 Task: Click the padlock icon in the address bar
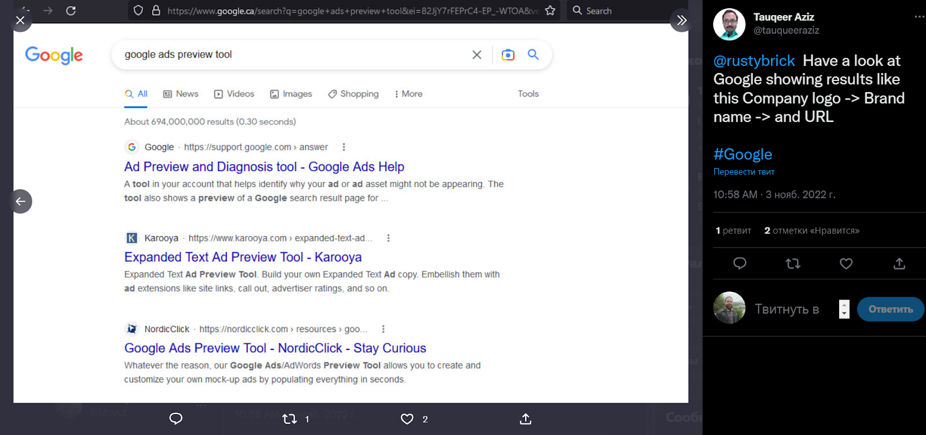click(x=156, y=10)
